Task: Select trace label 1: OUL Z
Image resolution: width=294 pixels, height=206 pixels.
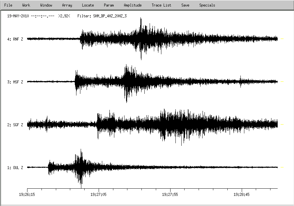Action: [x=15, y=167]
